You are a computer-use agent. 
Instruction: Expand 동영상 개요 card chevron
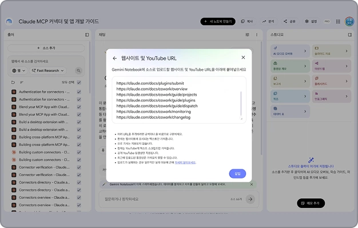click(x=305, y=66)
